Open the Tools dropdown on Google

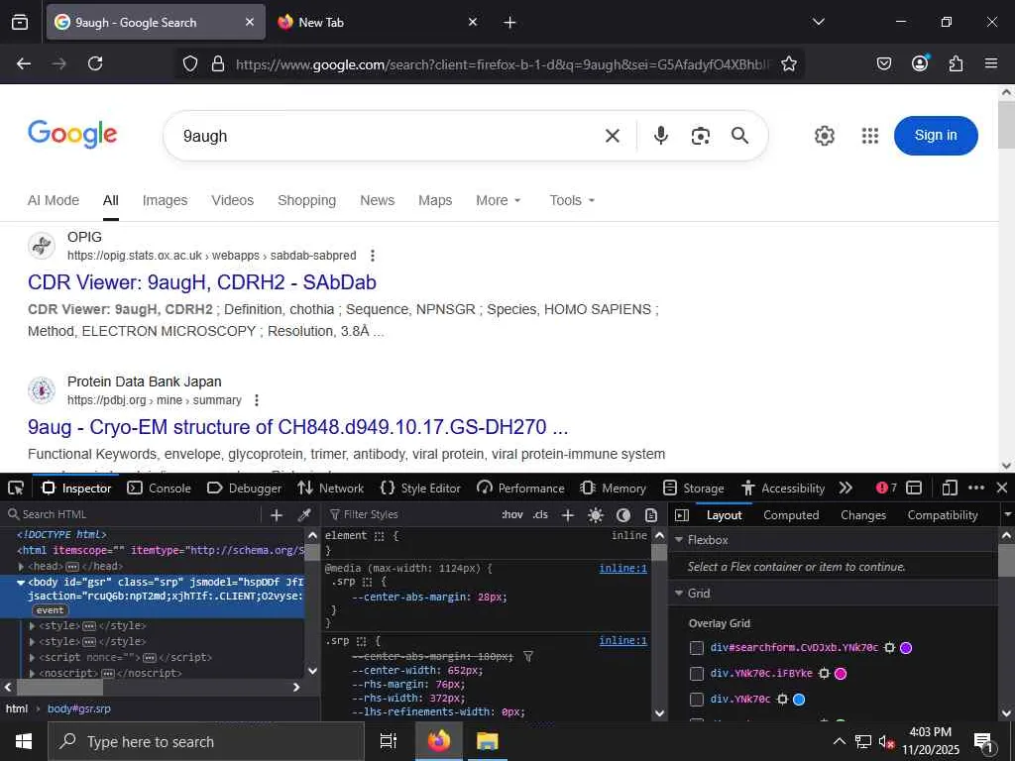(x=572, y=200)
